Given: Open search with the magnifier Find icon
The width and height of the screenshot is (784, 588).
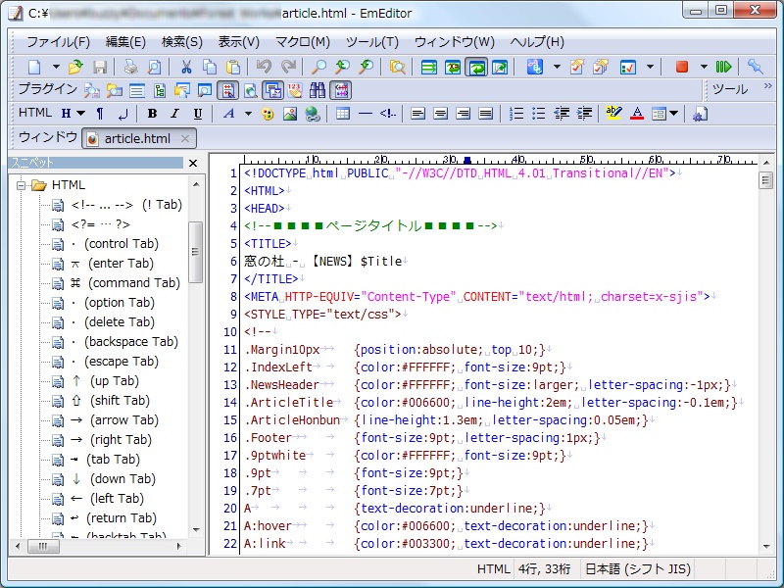Looking at the screenshot, I should click(320, 67).
